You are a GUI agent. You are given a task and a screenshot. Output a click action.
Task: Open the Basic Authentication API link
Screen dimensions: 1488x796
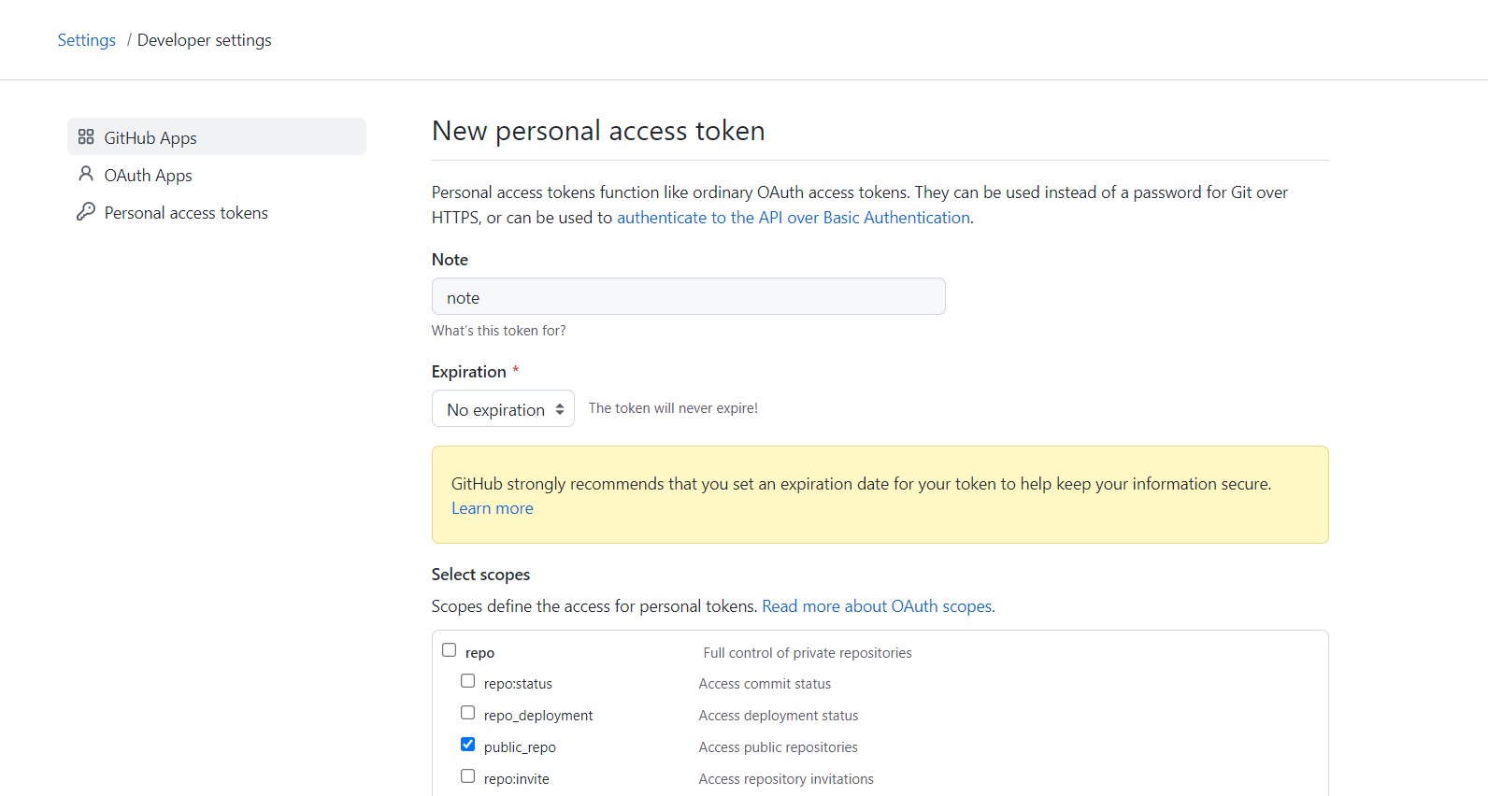click(x=794, y=218)
